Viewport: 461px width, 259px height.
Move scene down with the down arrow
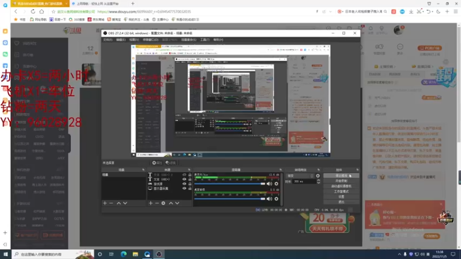(x=125, y=203)
